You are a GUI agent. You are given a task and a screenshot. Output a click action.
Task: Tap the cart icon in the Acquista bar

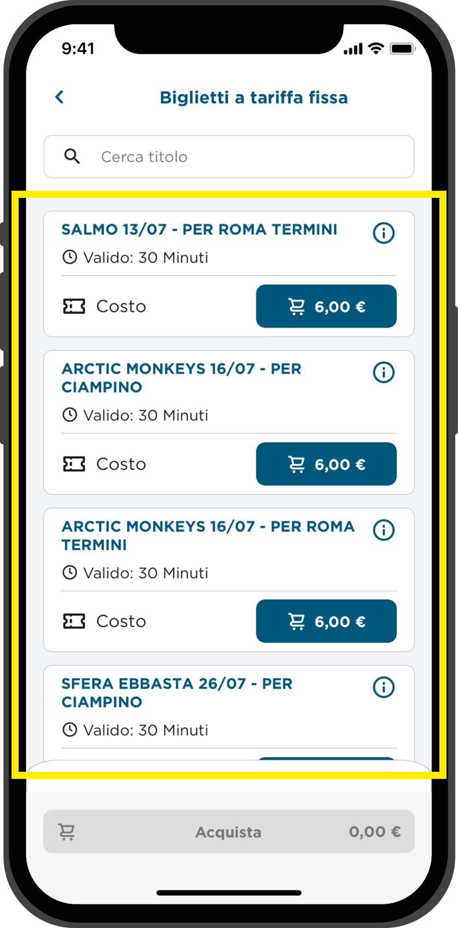tap(67, 832)
